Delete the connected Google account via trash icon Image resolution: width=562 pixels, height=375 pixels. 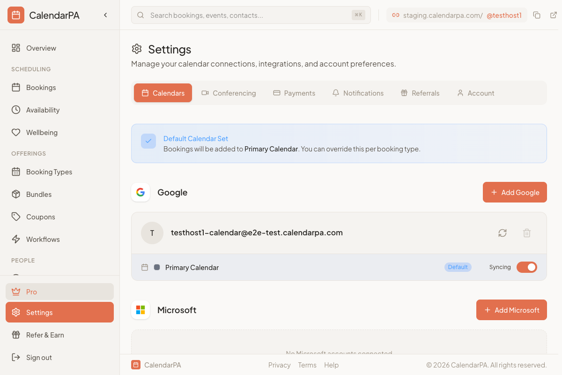point(526,233)
